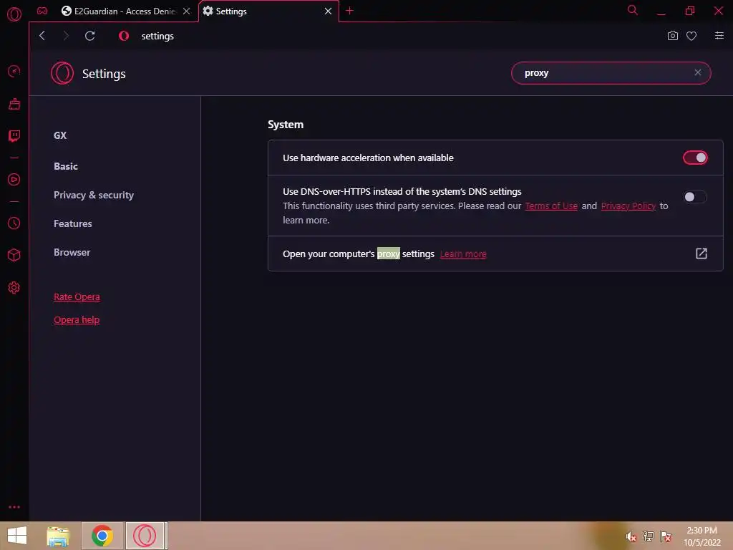Disable hardware acceleration toggle
Screen dimensions: 733x550
pos(695,158)
